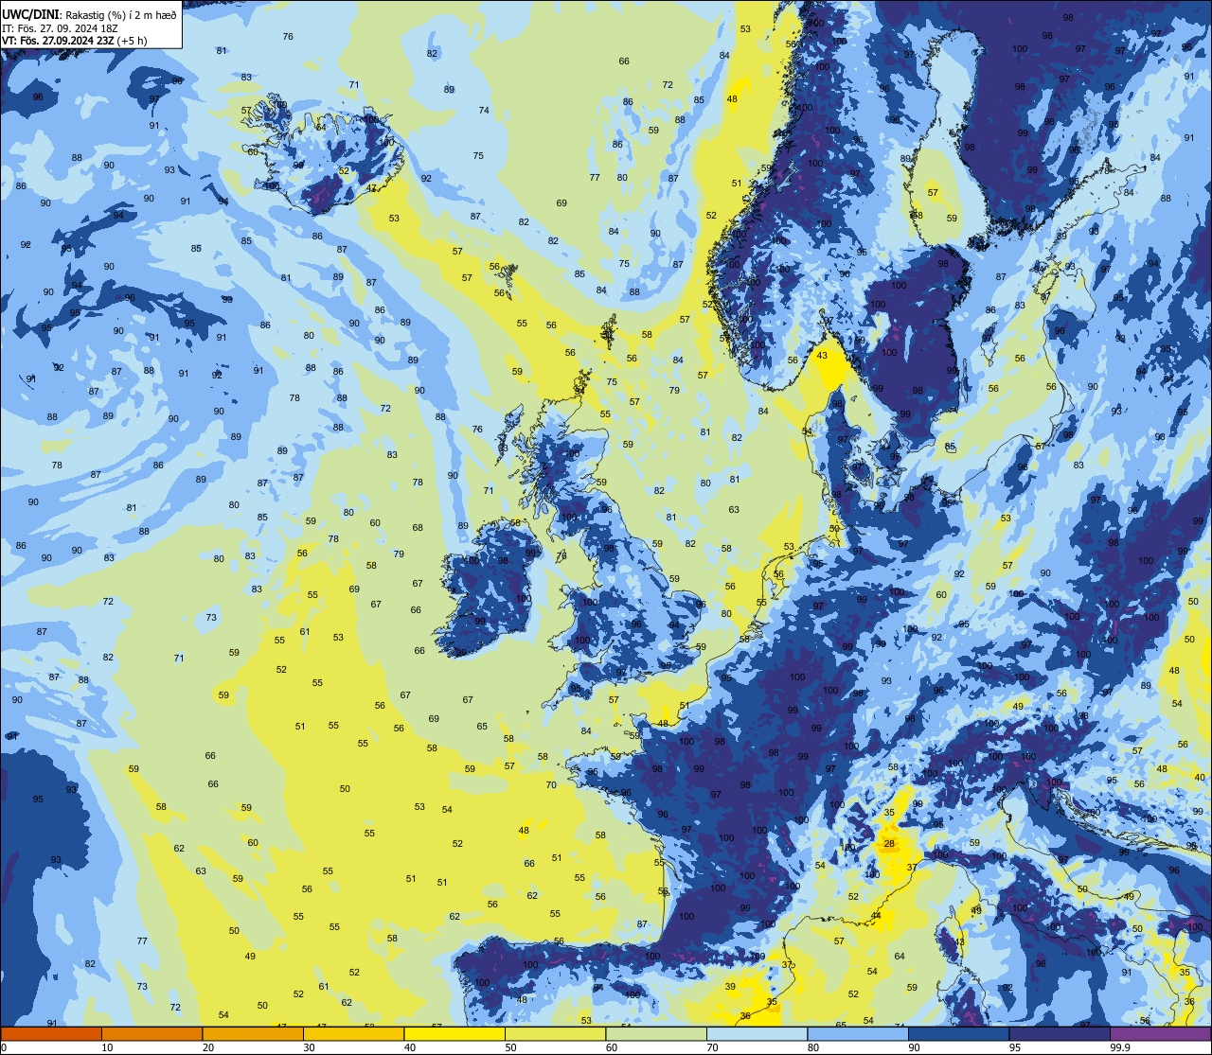Click the '80' label under the legend bar
The width and height of the screenshot is (1212, 1055).
pos(813,1047)
